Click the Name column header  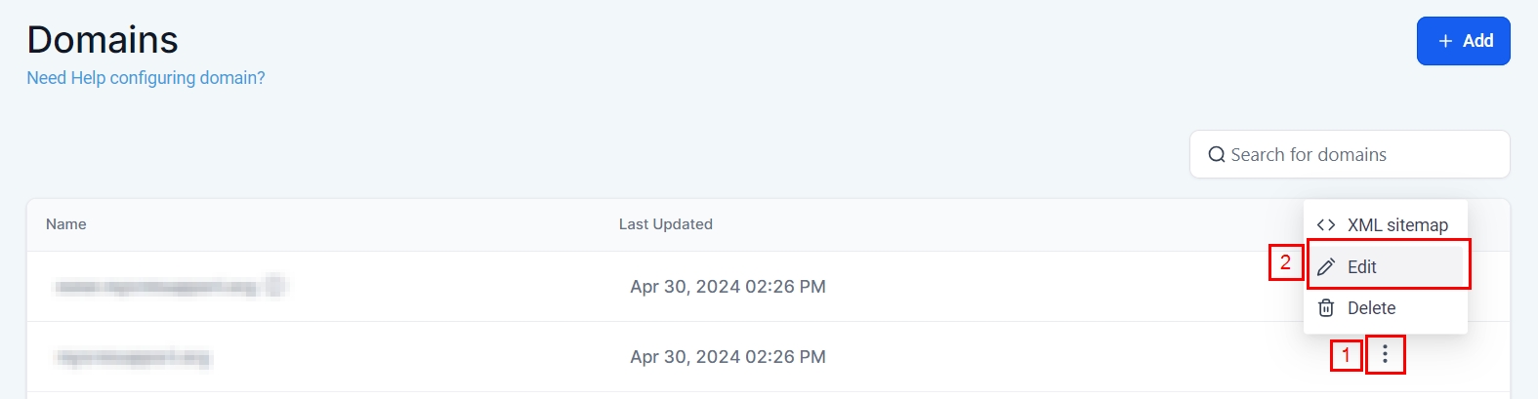[x=66, y=224]
